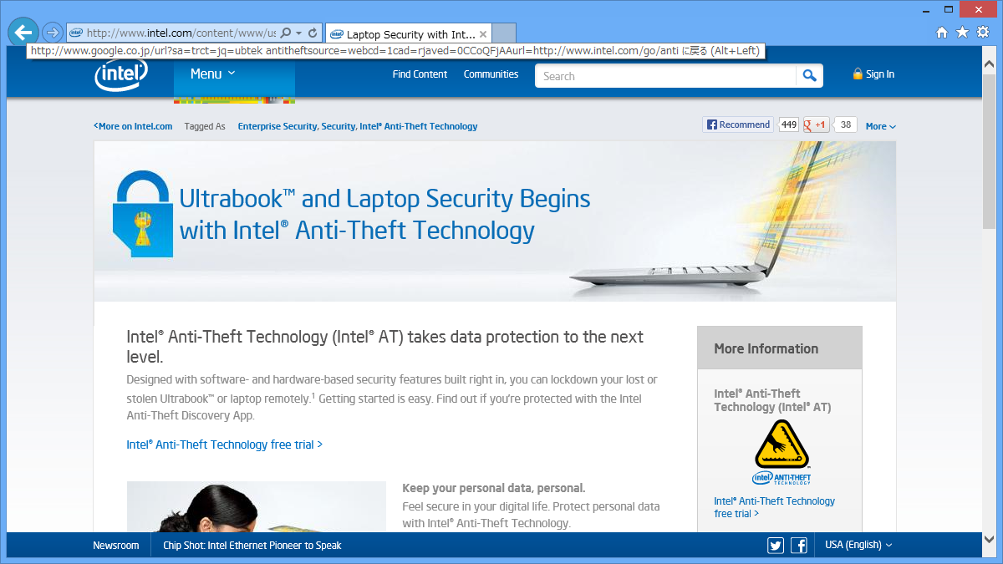This screenshot has height=564, width=1003.
Task: Click the search magnifier button on Intel site
Action: tap(809, 75)
